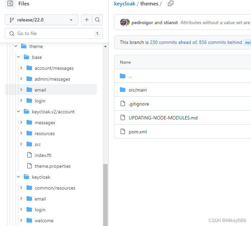Select the base folder in tree
The height and width of the screenshot is (226, 251).
coord(37,57)
